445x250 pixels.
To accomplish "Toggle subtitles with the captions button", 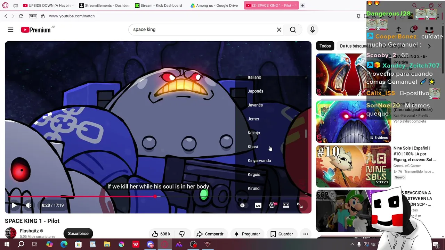I will pyautogui.click(x=258, y=206).
